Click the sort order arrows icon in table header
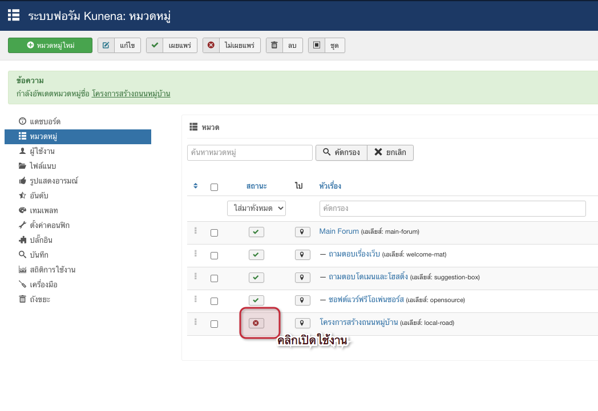The width and height of the screenshot is (598, 411). (196, 186)
